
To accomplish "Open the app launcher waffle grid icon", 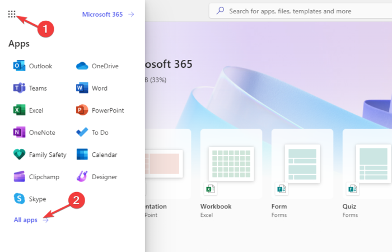I will [x=12, y=14].
